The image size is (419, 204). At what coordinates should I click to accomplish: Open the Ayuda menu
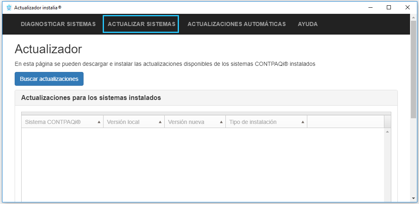308,24
